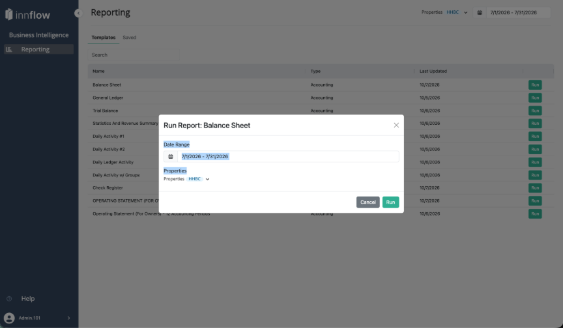Switch to the Templates tab

(104, 37)
